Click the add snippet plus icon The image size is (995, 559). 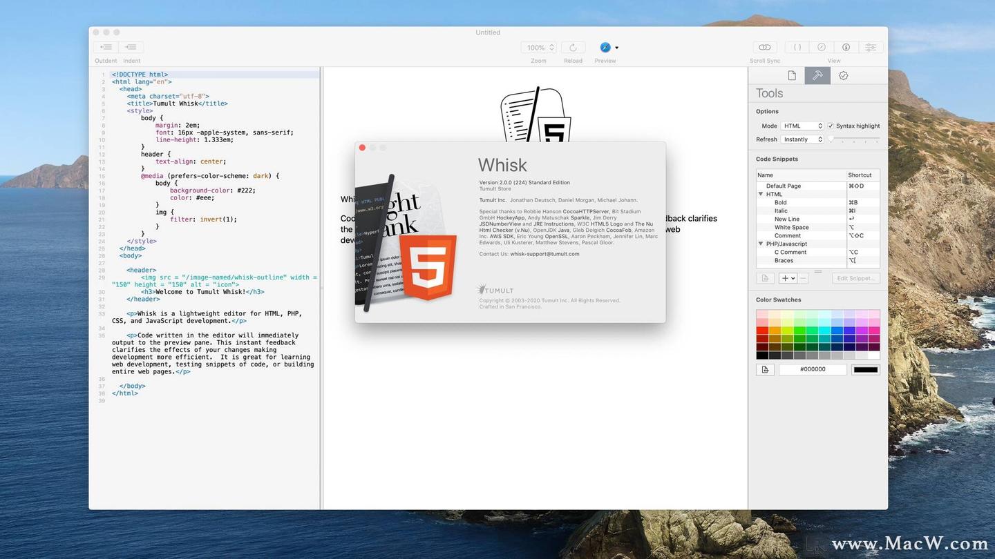[786, 278]
